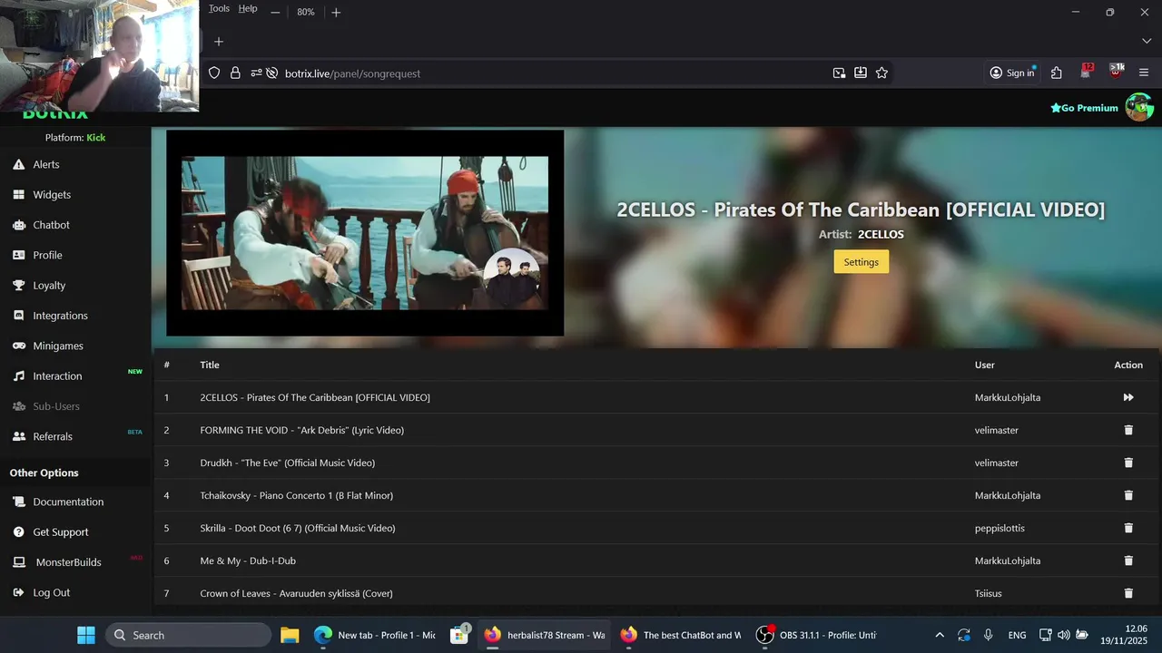Open the taskbar clock and date

(1126, 635)
